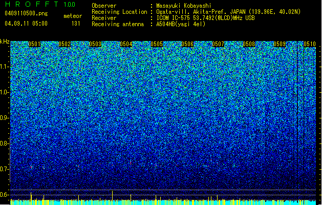Click the meteor label
Image resolution: width=322 pixels, height=205 pixels.
click(x=73, y=16)
